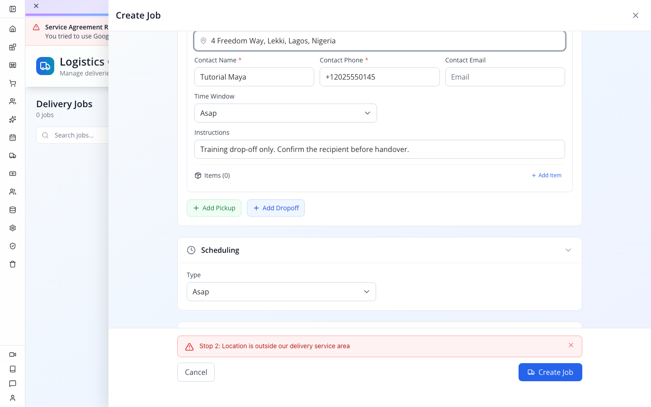Close the Create Job dialog

coord(636,15)
